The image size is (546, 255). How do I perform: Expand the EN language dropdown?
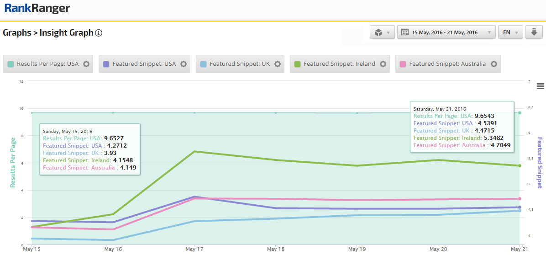click(x=510, y=32)
